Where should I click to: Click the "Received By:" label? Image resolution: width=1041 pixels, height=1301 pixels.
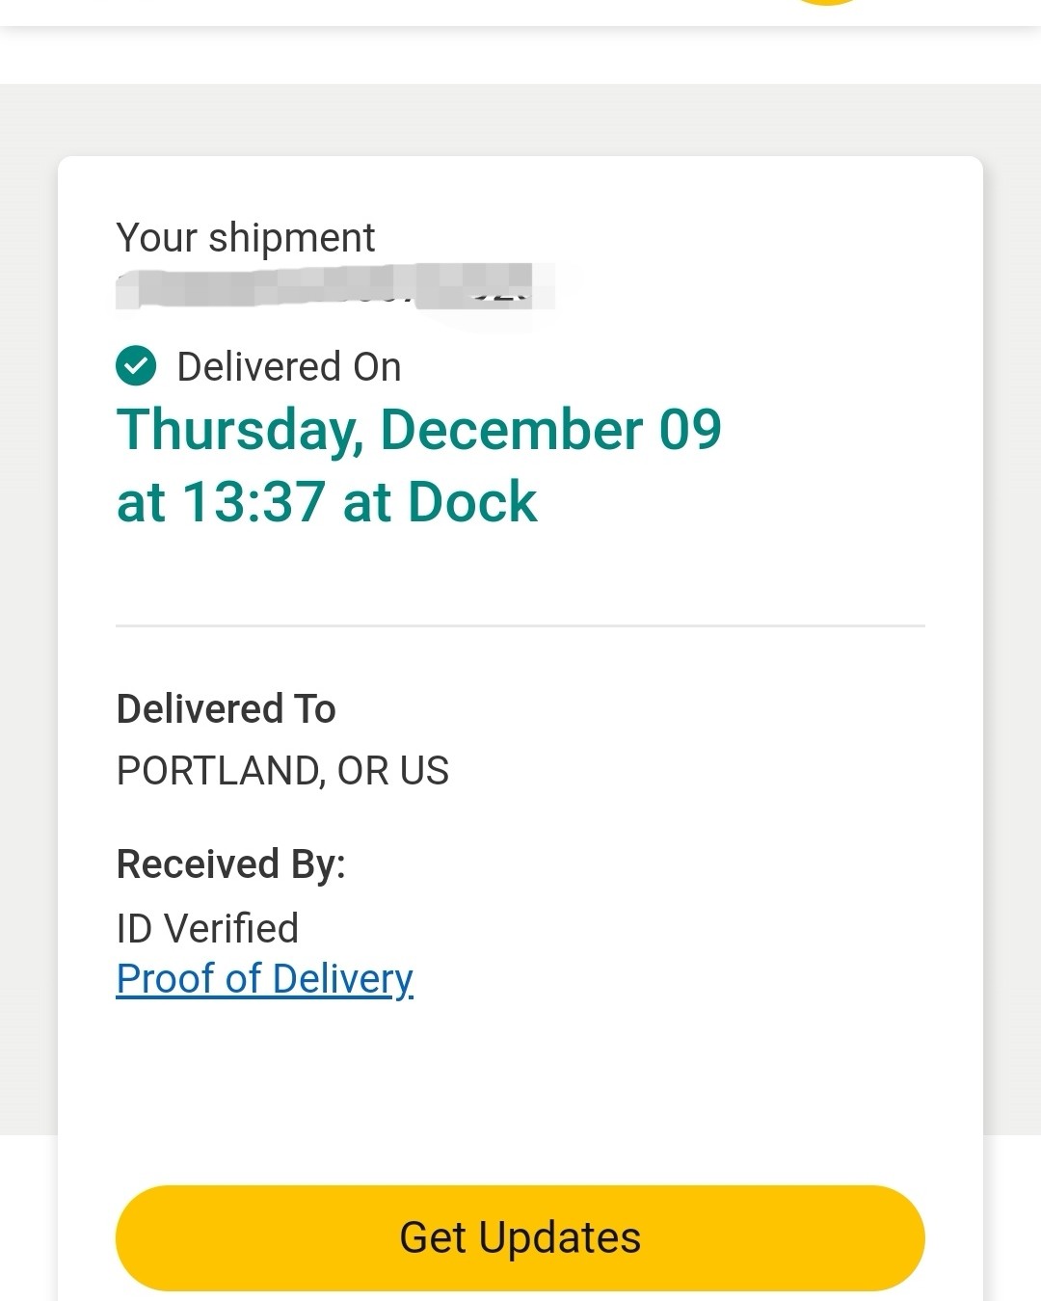pyautogui.click(x=230, y=864)
